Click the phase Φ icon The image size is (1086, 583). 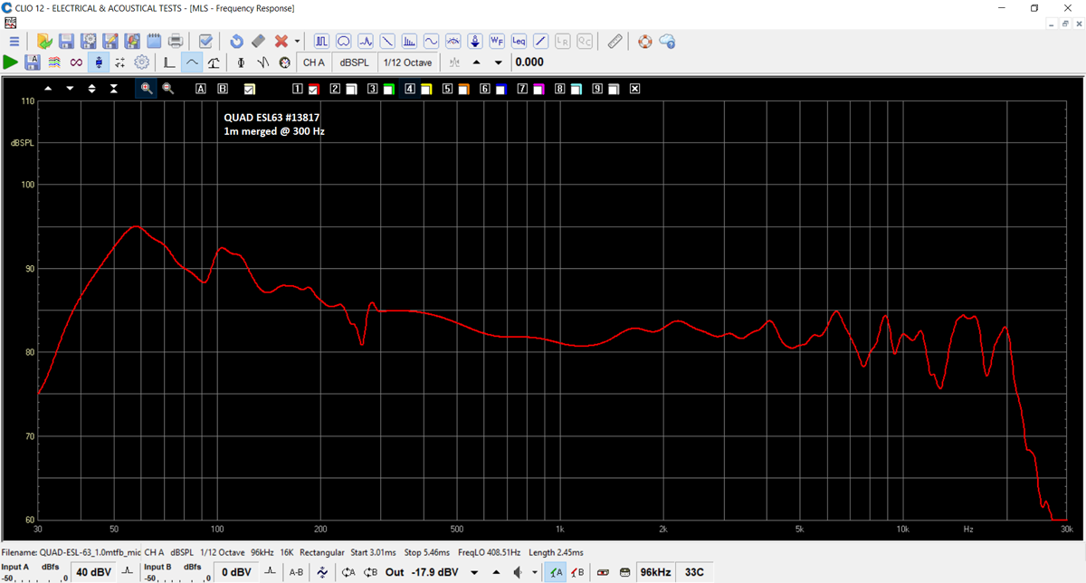[241, 62]
